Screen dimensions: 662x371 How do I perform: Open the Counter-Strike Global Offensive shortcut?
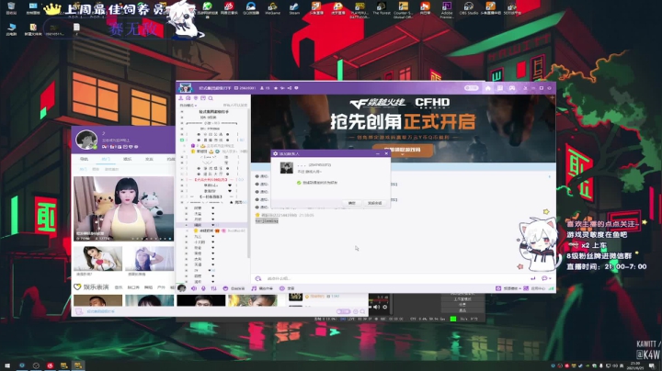point(404,8)
